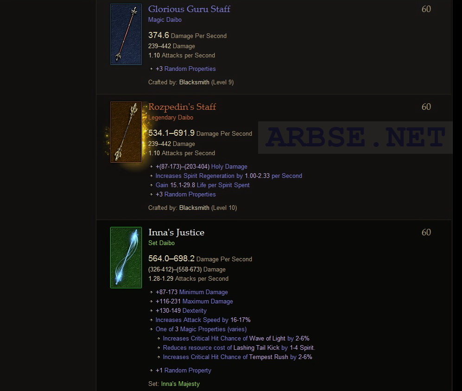Click the Tempest Rush crit chance line
The image size is (462, 391).
237,357
